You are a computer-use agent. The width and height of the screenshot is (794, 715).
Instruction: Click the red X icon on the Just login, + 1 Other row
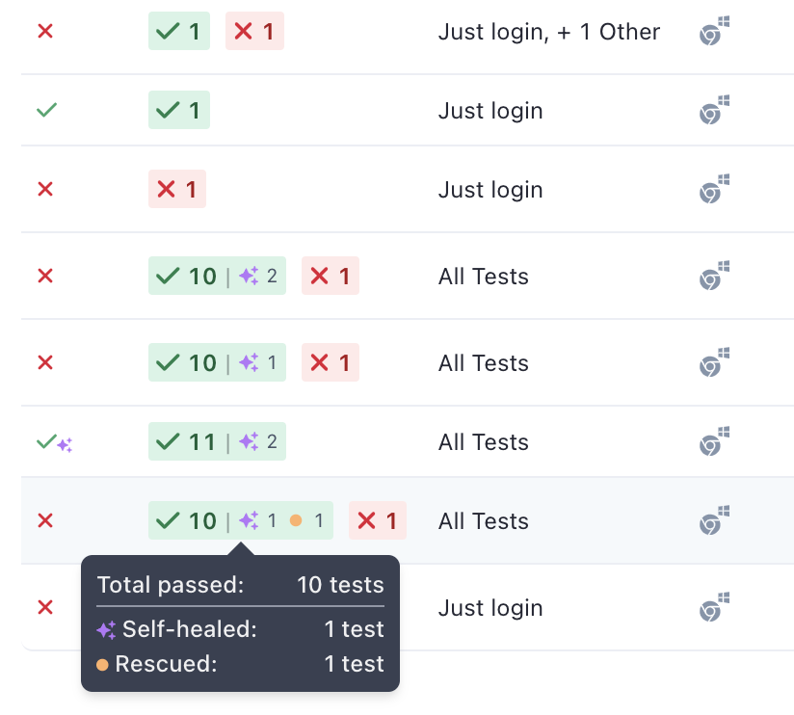click(44, 31)
